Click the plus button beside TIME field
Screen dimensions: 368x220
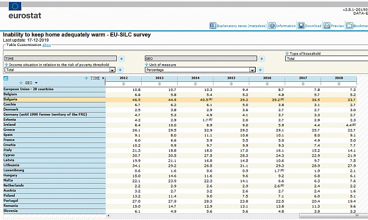tap(121, 59)
